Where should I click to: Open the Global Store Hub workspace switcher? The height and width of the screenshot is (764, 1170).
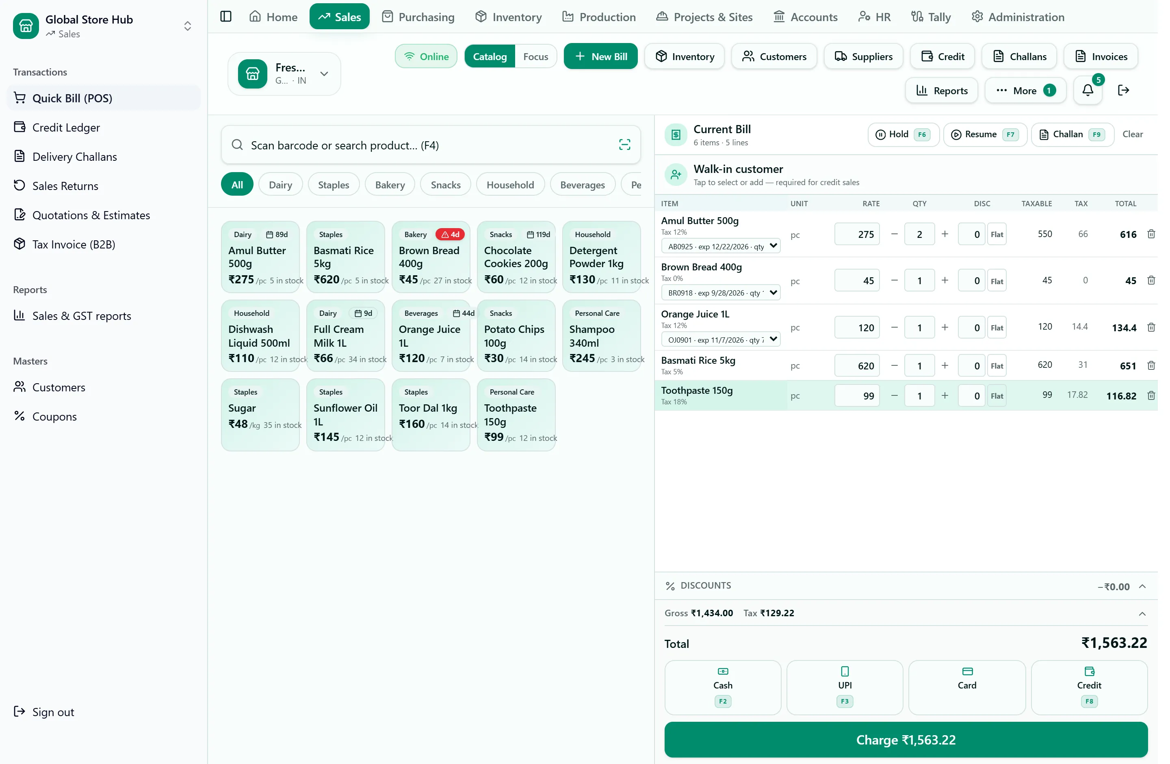pyautogui.click(x=104, y=26)
